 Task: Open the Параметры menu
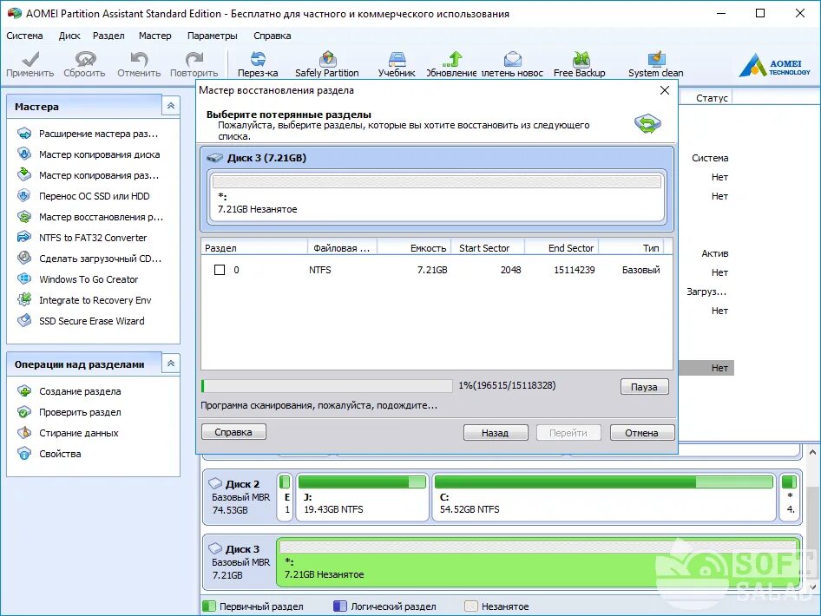pos(212,36)
